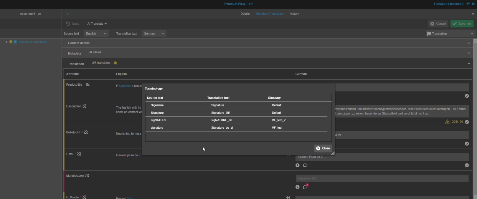Screen dimensions: 477x199
Task: Click the yellow status dot beside 8/8 translated
Action: (115, 63)
